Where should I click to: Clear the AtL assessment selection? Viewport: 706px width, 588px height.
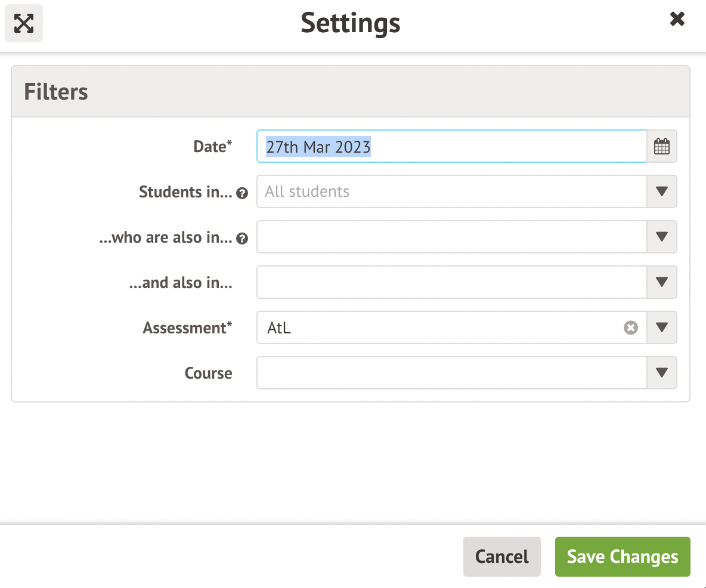click(x=631, y=327)
